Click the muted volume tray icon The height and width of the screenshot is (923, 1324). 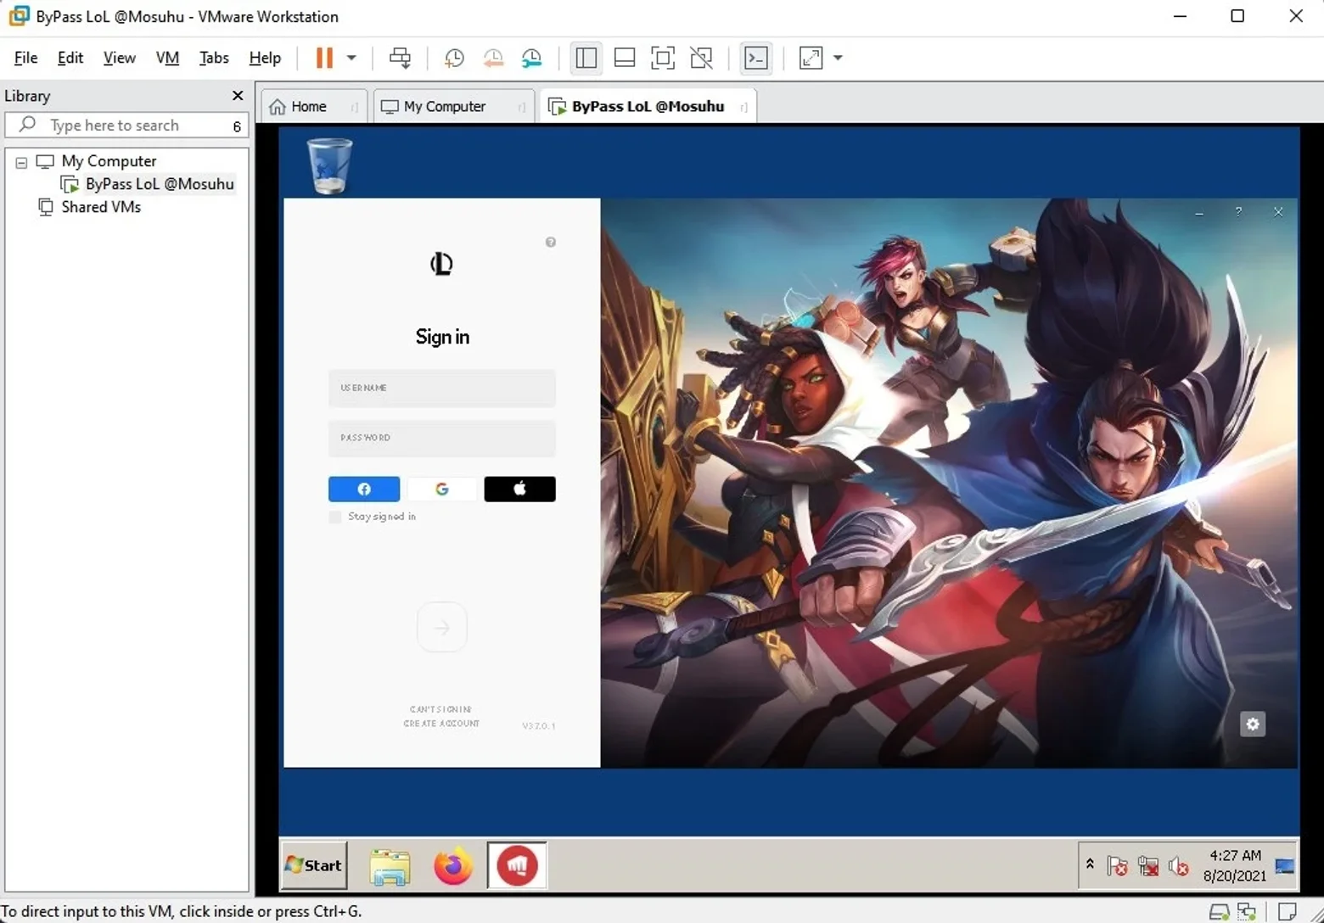(1179, 866)
